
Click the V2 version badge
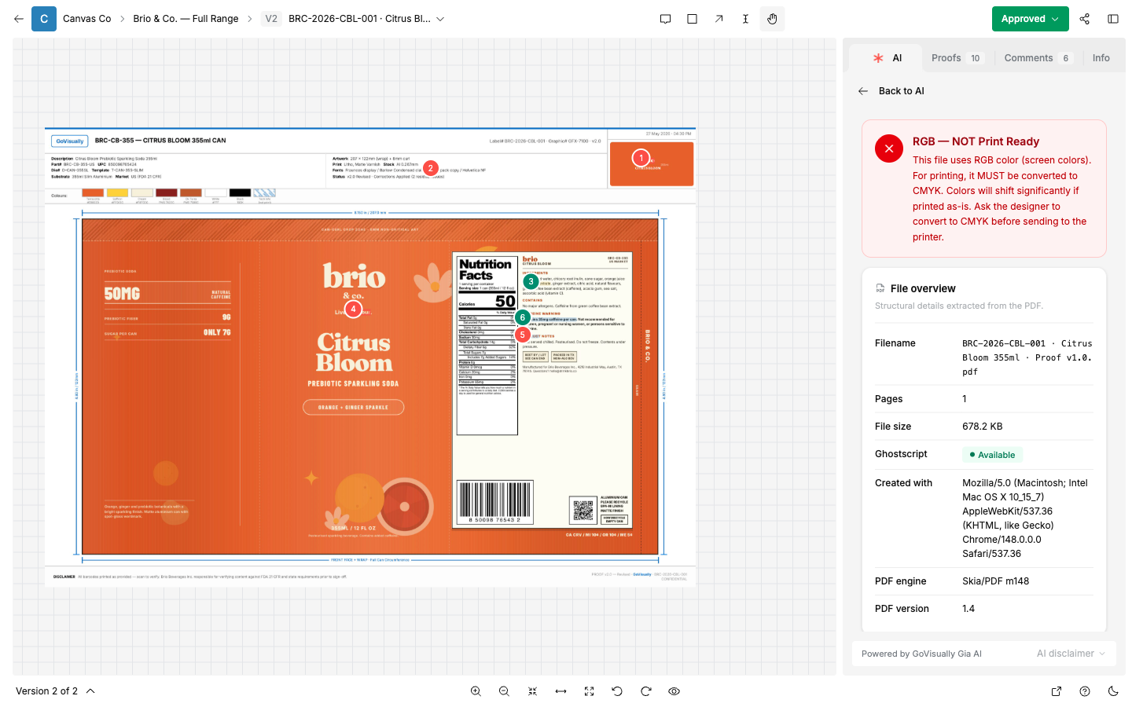(271, 19)
